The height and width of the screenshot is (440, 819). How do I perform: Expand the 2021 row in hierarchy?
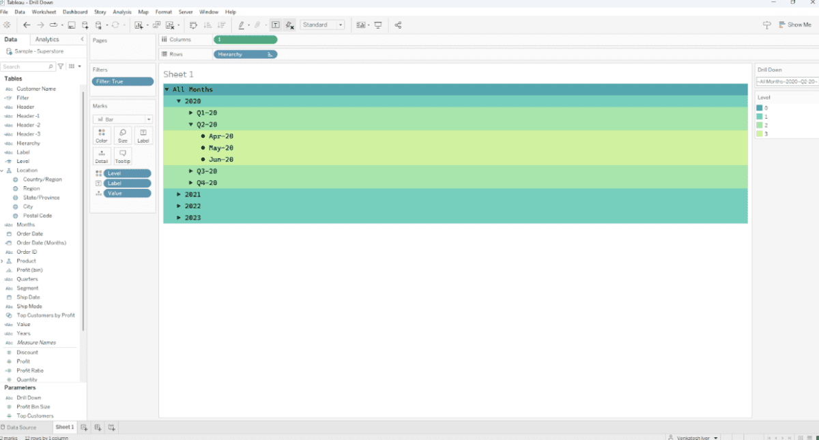[x=179, y=194]
